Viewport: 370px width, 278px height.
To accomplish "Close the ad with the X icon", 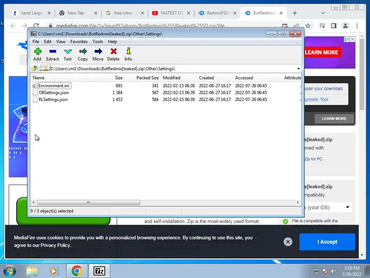I will (353, 39).
